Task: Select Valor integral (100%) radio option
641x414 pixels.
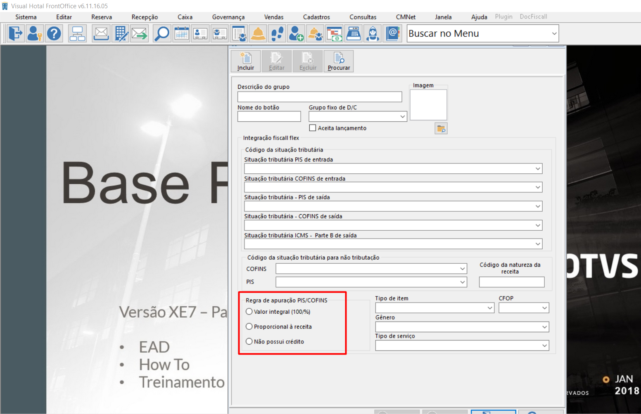Action: tap(249, 312)
